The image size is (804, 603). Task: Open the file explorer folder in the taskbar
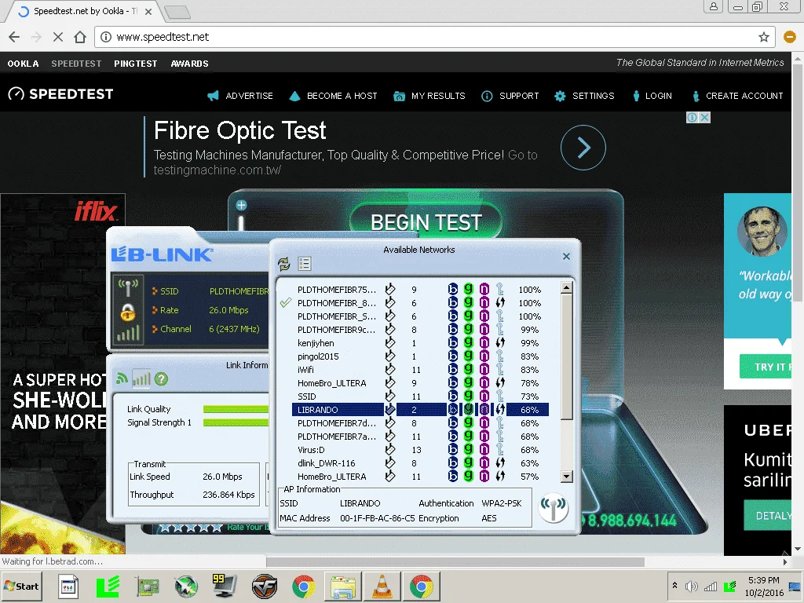pos(343,586)
